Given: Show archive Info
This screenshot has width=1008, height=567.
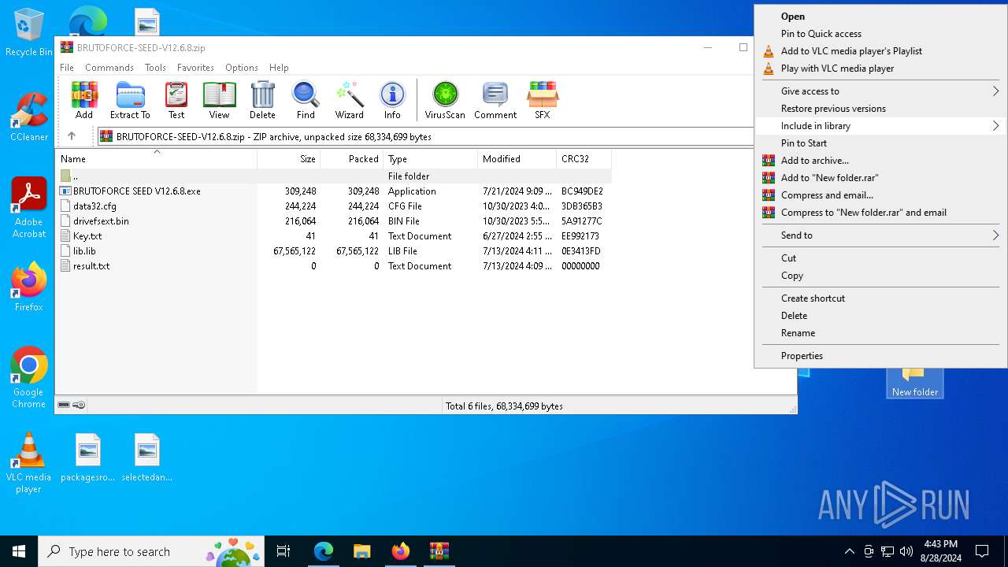Looking at the screenshot, I should click(392, 100).
